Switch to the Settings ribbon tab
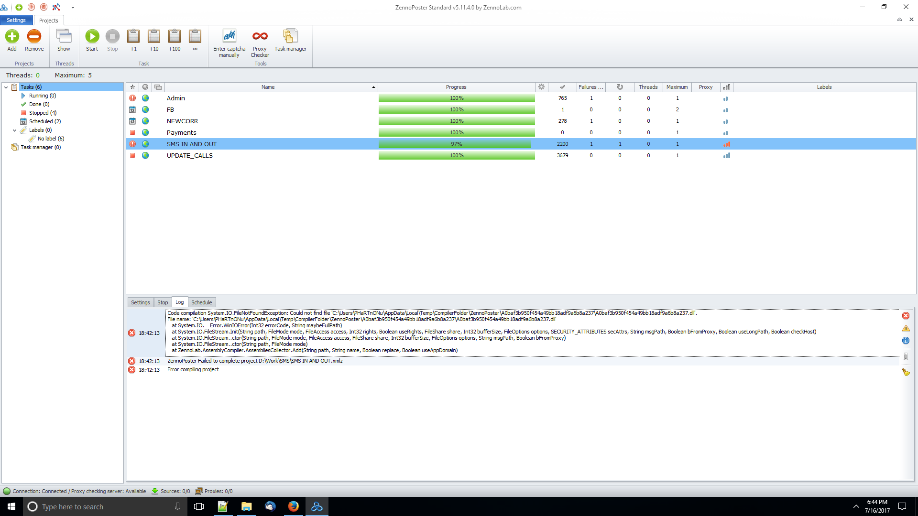Viewport: 918px width, 516px height. click(16, 20)
